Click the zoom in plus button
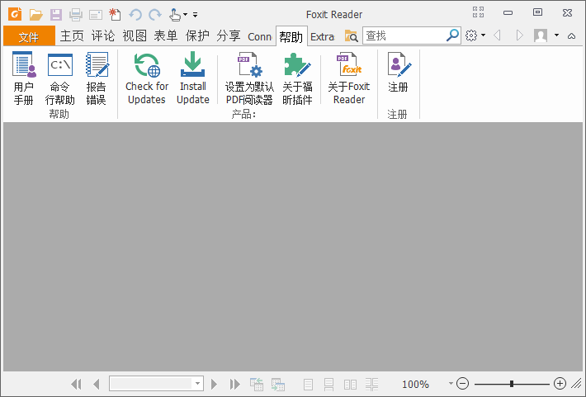 (560, 384)
